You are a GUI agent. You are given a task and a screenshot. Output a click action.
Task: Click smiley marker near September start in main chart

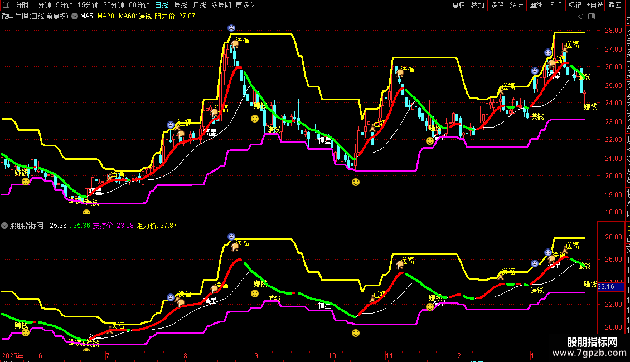click(x=255, y=119)
